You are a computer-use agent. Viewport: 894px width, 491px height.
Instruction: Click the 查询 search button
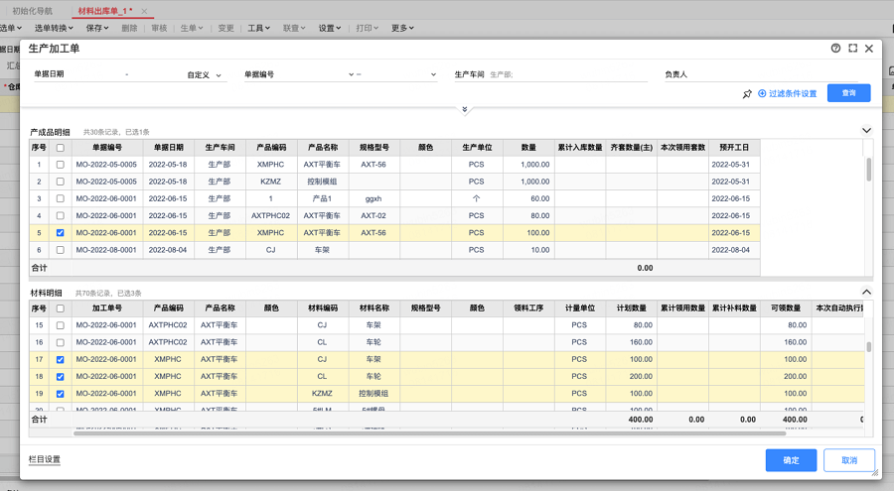point(848,93)
